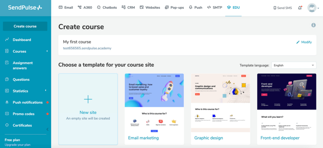Click the Promo codes sidebar icon
The image size is (323, 148).
click(7, 114)
